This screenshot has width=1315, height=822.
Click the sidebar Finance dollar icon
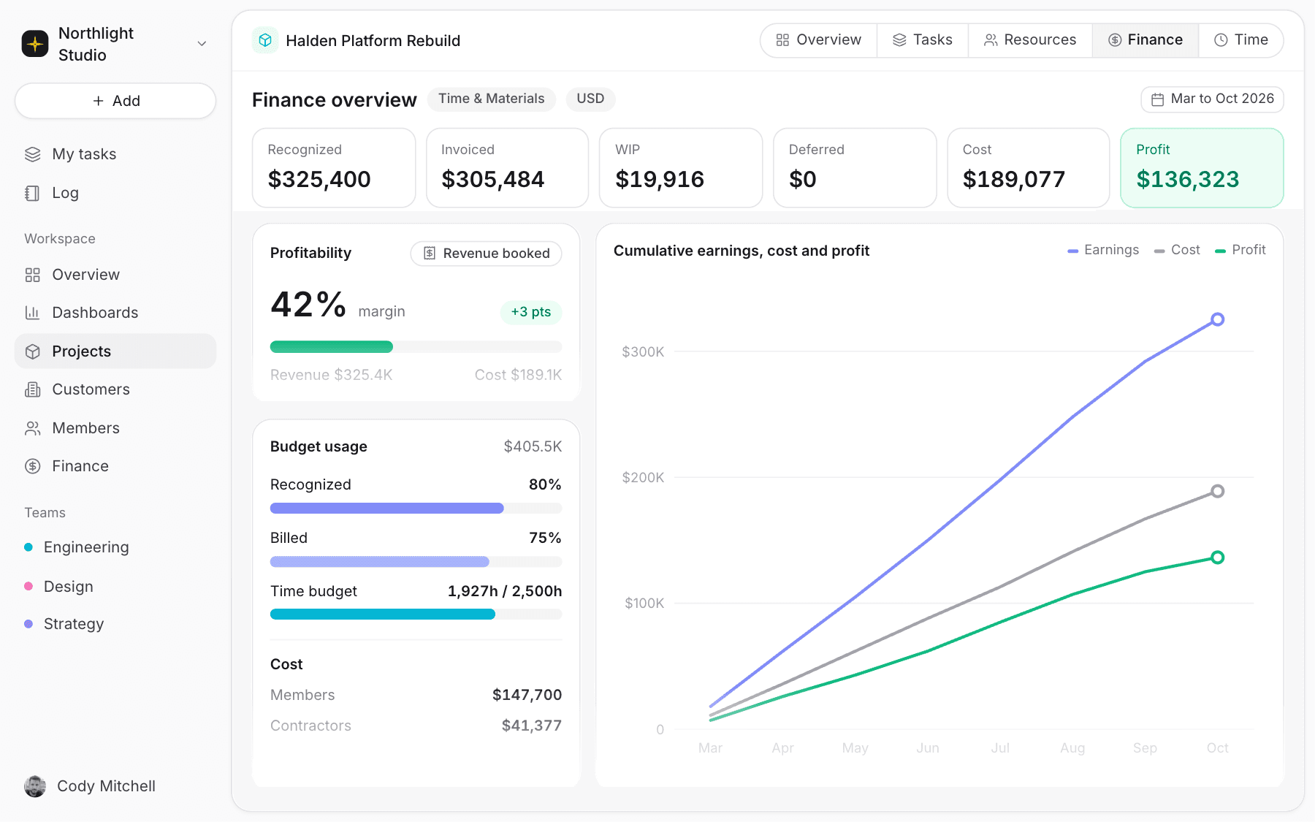tap(33, 466)
